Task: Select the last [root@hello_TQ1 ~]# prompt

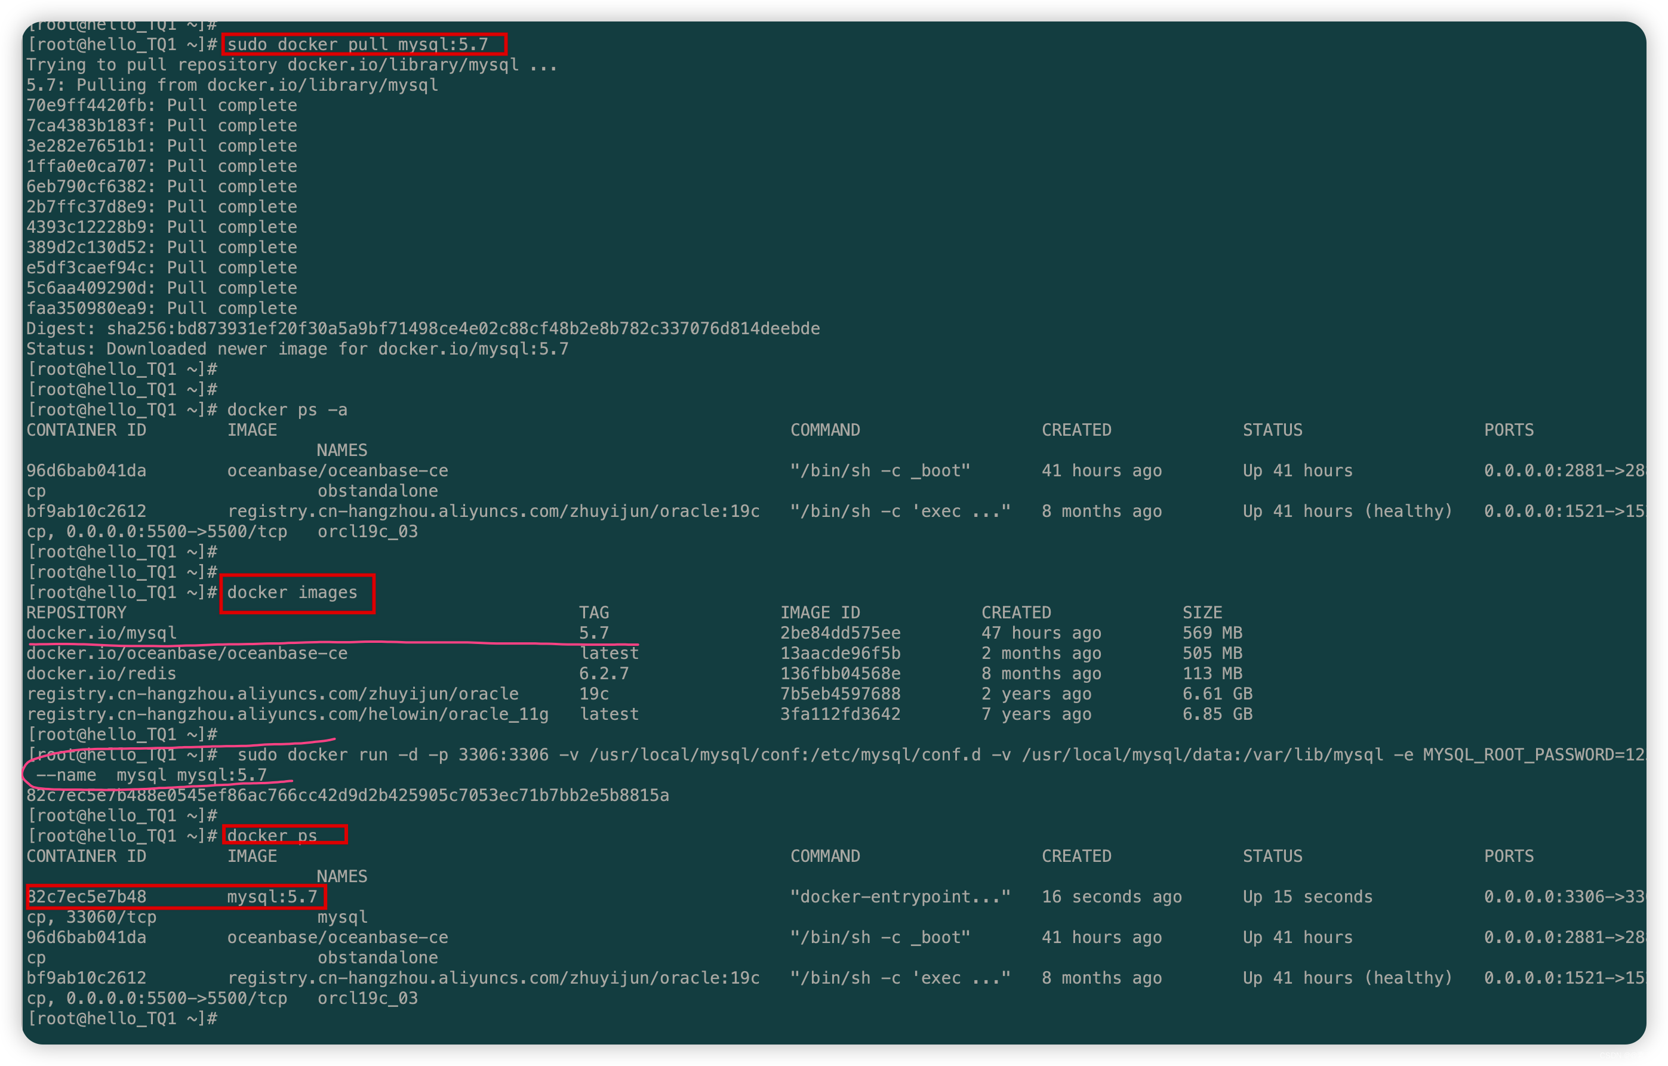Action: point(122,1018)
